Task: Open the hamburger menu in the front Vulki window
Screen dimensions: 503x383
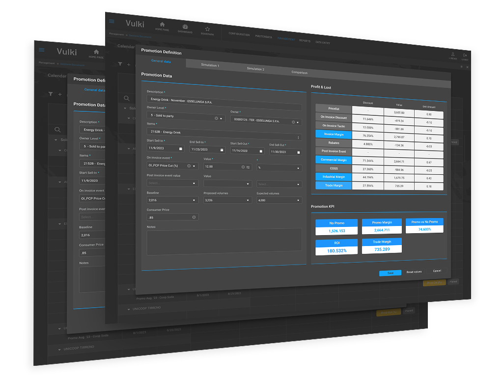Action: [112, 21]
